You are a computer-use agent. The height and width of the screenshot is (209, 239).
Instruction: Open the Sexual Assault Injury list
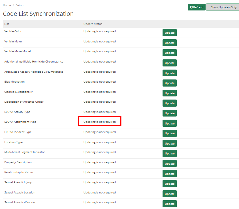pos(17,182)
